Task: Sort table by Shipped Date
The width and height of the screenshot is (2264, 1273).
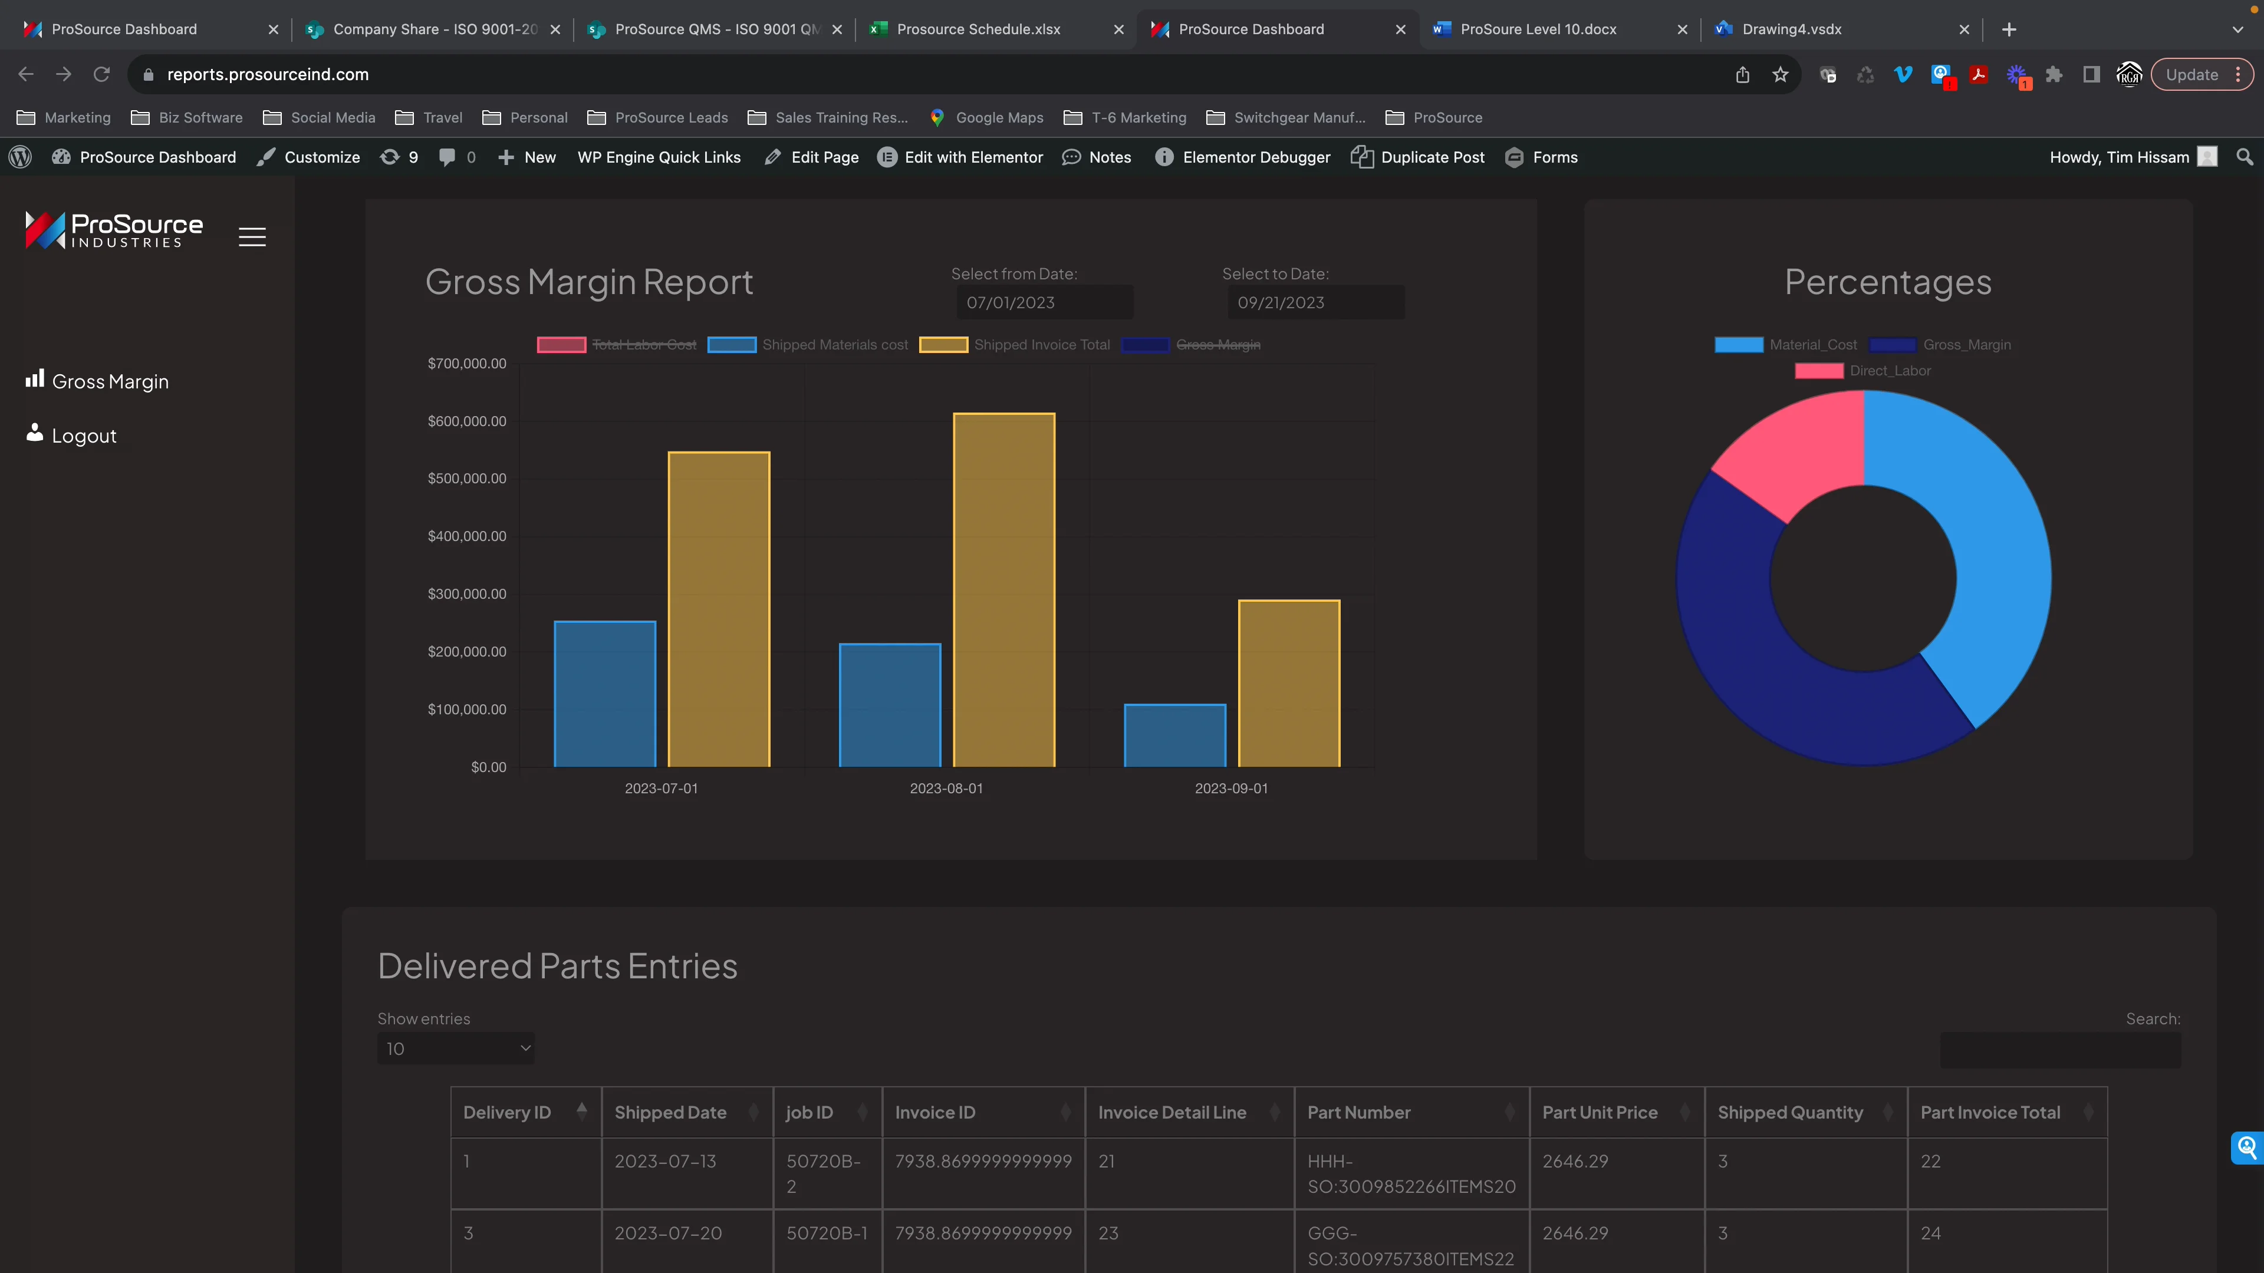Action: [687, 1112]
